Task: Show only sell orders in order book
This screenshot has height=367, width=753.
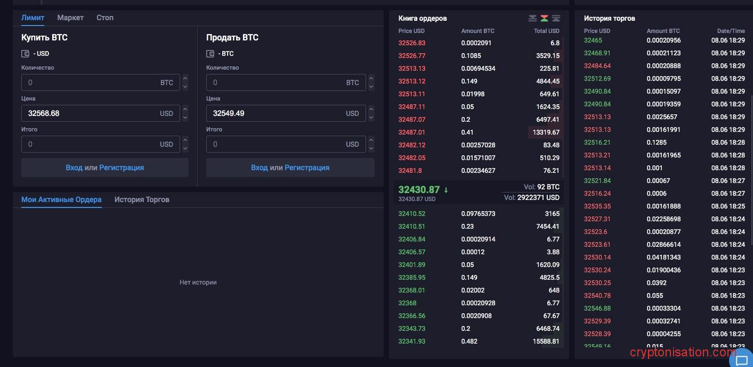Action: [532, 18]
